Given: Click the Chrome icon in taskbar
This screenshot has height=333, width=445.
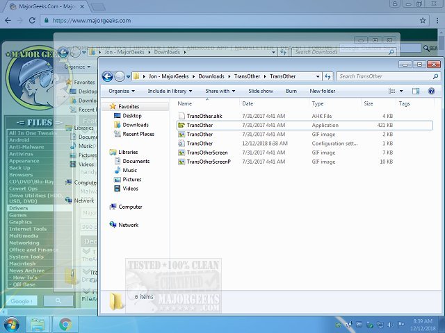Looking at the screenshot, I should [65, 323].
